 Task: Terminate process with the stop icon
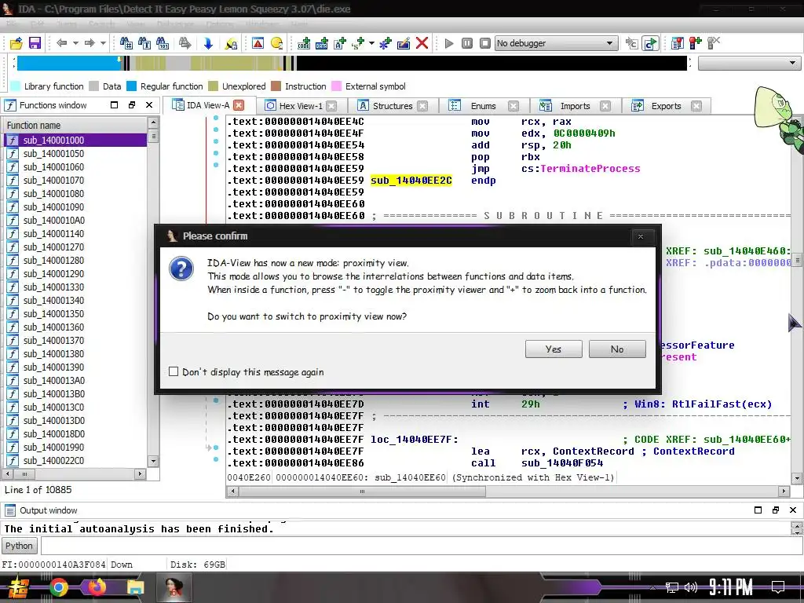[485, 43]
